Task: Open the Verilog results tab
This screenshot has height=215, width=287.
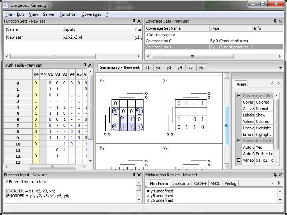Action: tap(230, 183)
